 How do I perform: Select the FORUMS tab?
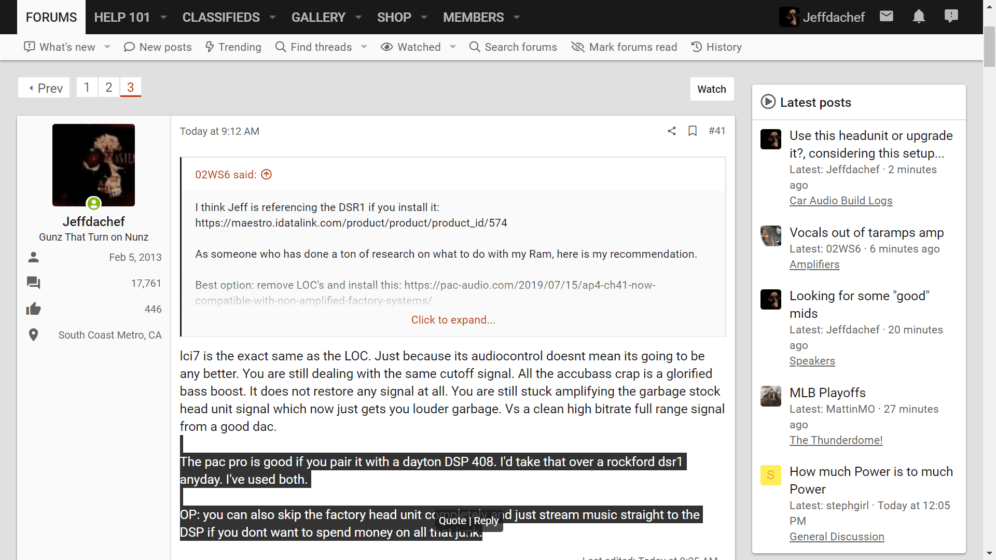pyautogui.click(x=51, y=17)
